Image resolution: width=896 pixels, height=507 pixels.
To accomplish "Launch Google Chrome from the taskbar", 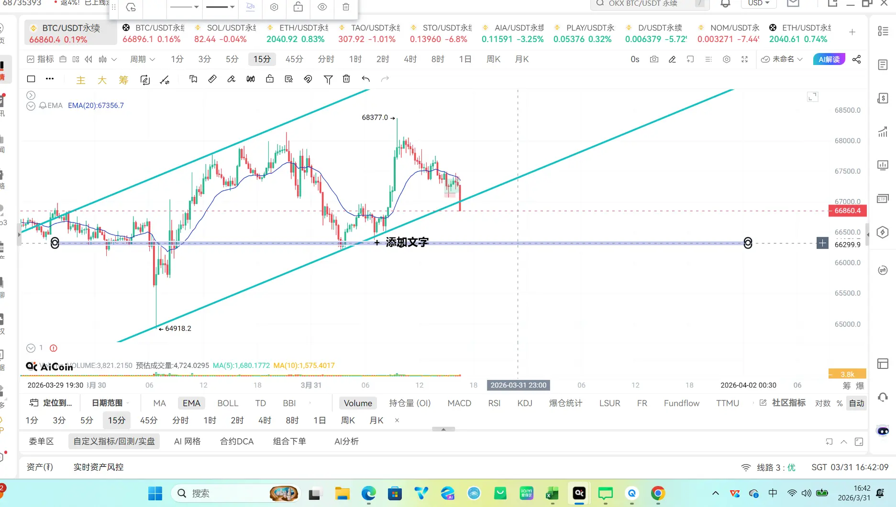I will [658, 494].
